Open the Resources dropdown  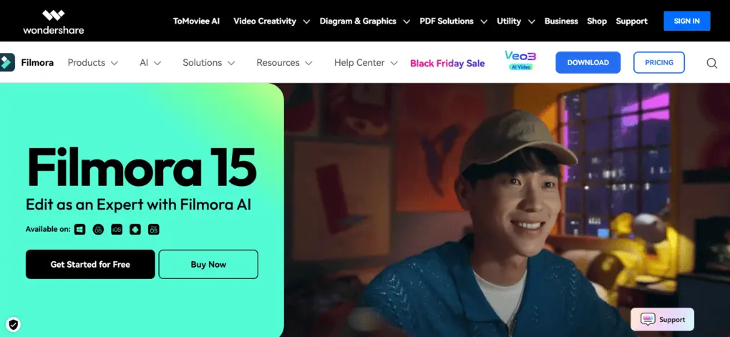[x=284, y=62]
